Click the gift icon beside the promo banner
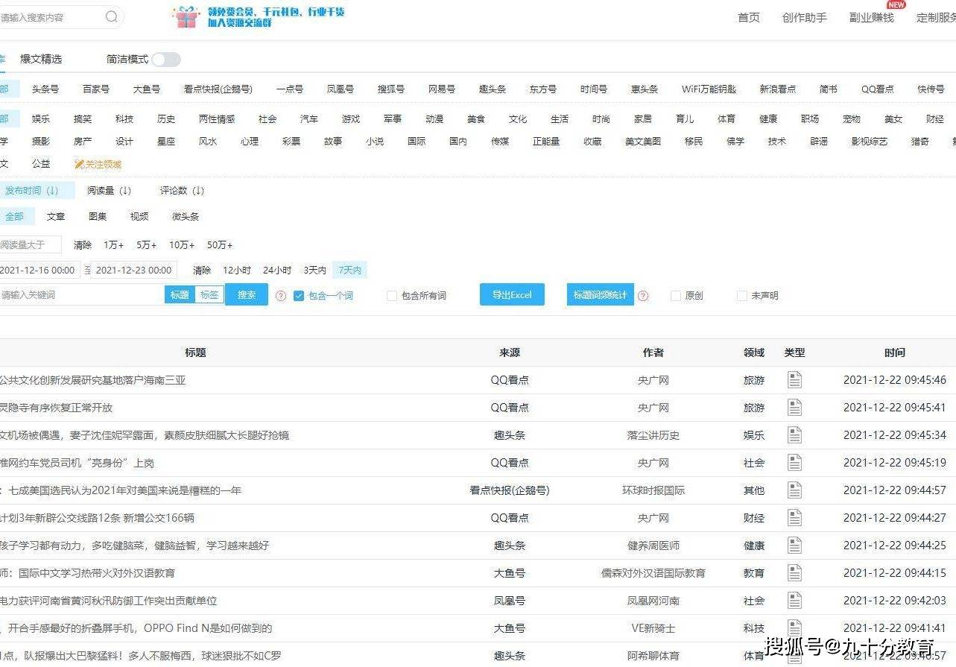Image resolution: width=956 pixels, height=667 pixels. (186, 17)
